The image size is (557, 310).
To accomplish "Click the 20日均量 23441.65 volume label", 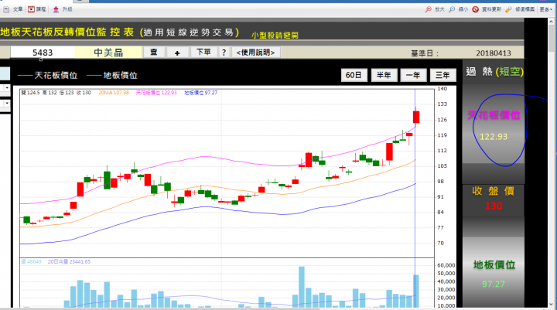I will (69, 262).
